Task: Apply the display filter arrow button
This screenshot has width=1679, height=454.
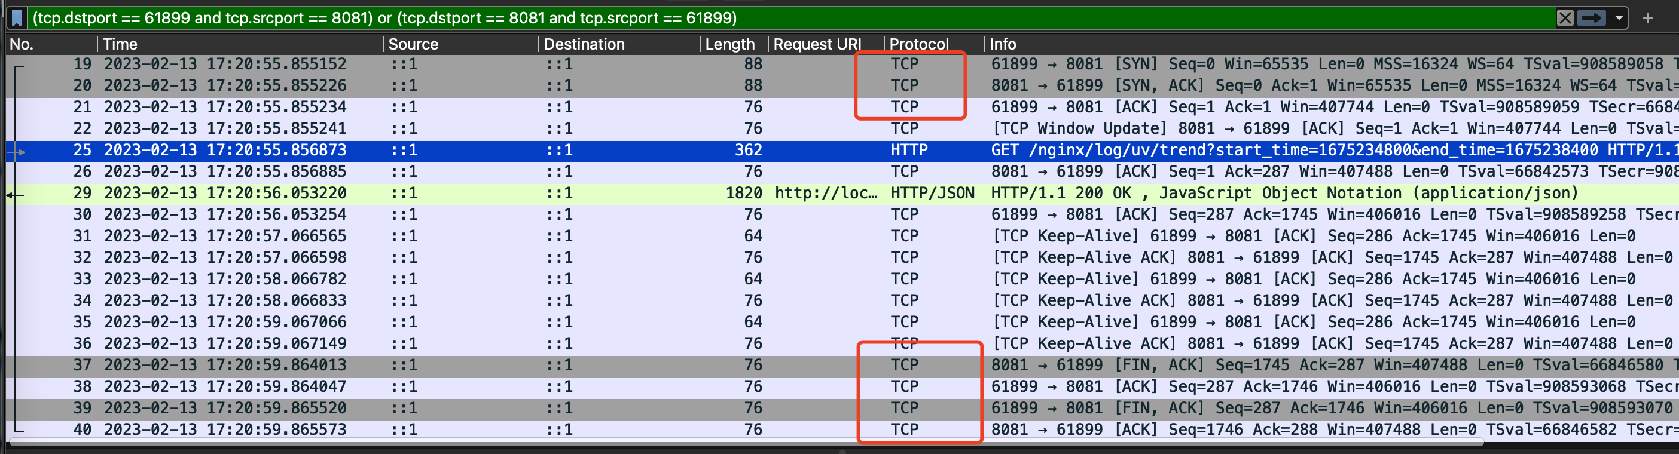Action: 1591,17
